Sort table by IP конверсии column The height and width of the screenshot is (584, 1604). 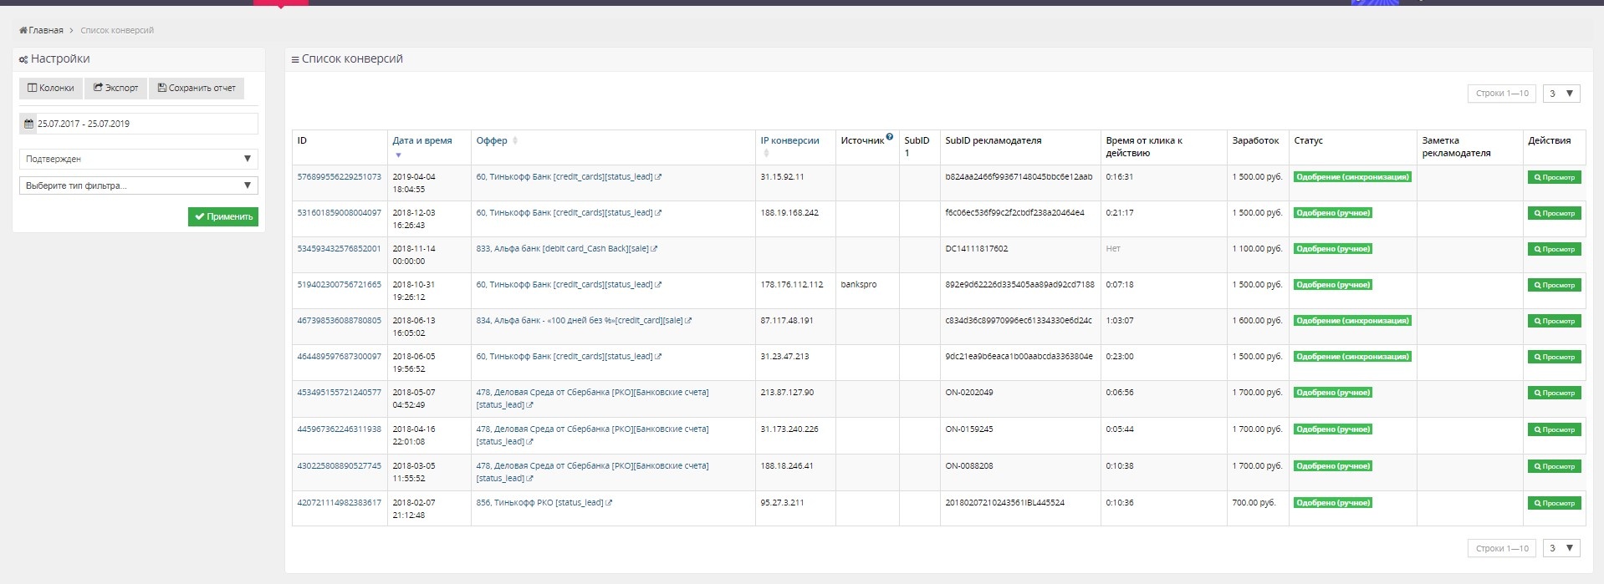pyautogui.click(x=789, y=140)
